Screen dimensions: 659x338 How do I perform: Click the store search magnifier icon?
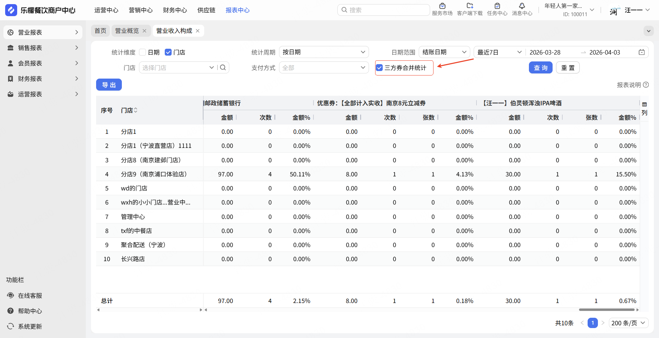[x=223, y=68]
